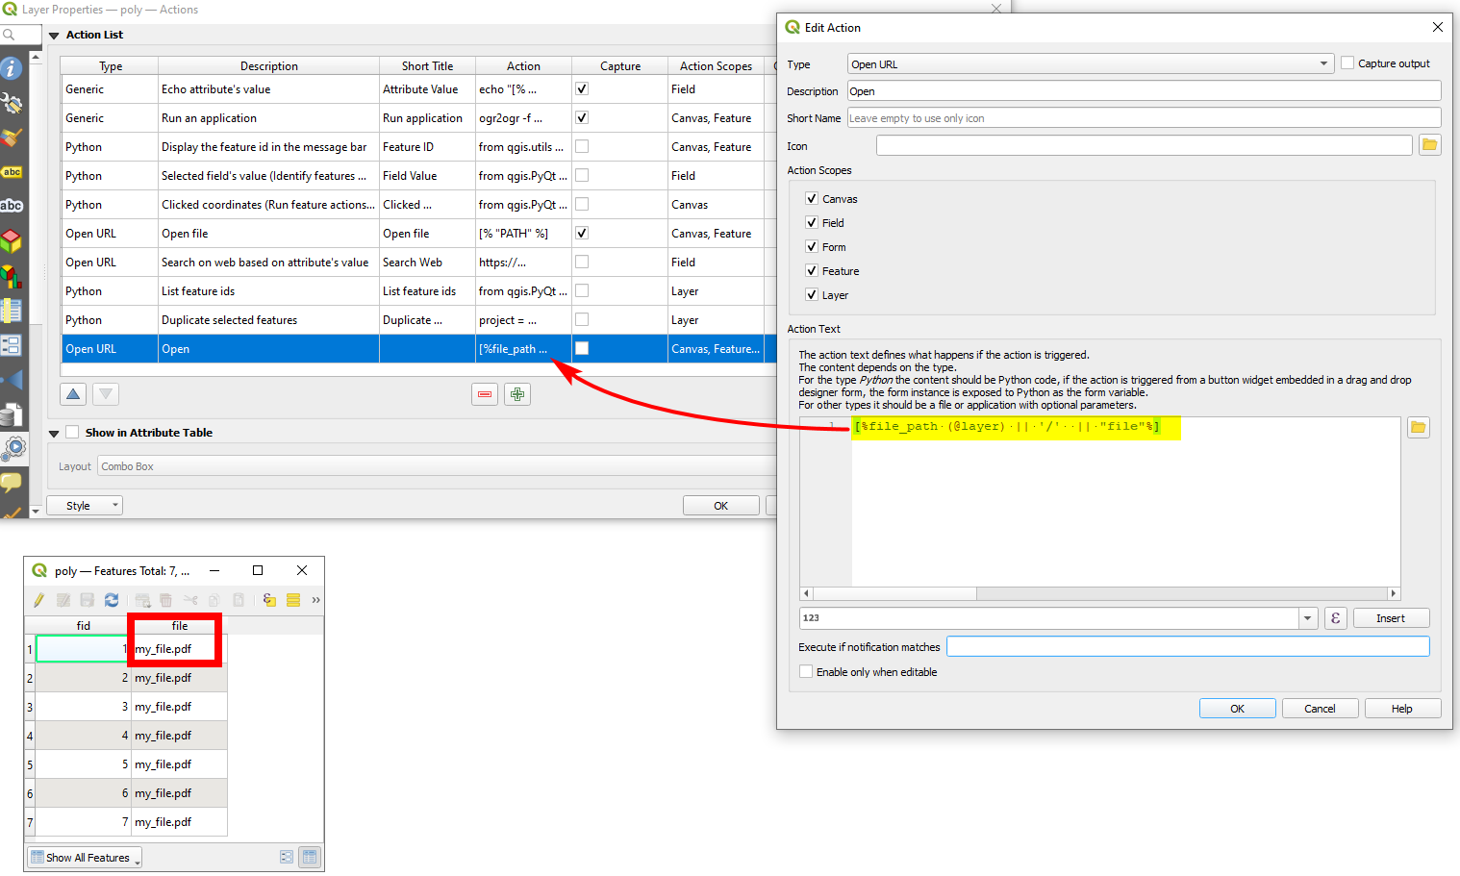Uncheck the Canvas action scope

pyautogui.click(x=811, y=198)
